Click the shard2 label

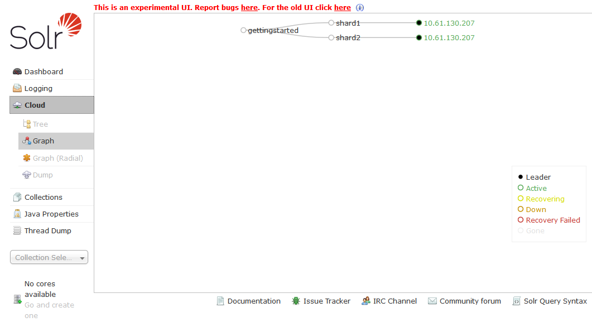click(348, 38)
